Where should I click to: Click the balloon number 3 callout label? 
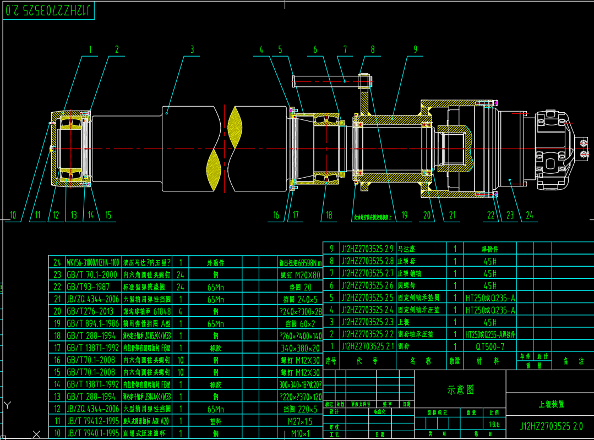(x=192, y=50)
